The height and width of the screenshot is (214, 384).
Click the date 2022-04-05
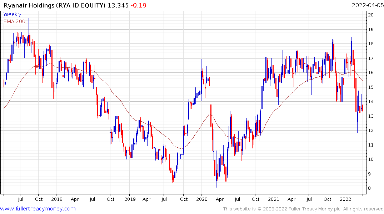click(368, 5)
